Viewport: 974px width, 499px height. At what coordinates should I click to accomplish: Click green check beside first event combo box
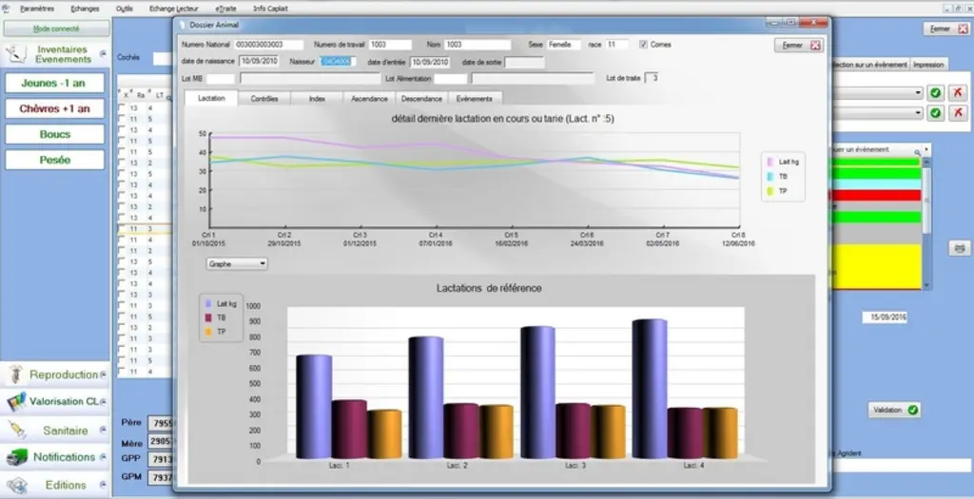point(935,93)
